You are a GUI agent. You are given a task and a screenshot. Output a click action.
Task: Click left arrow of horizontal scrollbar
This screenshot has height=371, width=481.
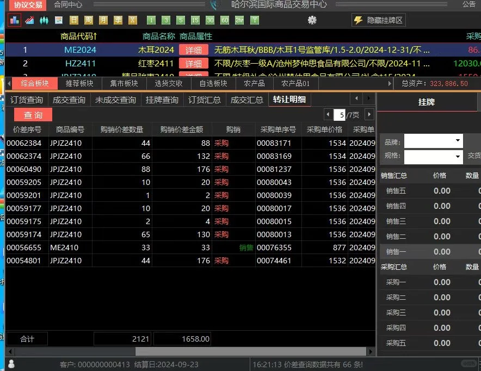coord(10,351)
